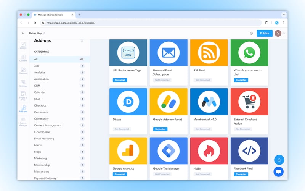Expand the user avatar dropdown arrow

(284, 33)
